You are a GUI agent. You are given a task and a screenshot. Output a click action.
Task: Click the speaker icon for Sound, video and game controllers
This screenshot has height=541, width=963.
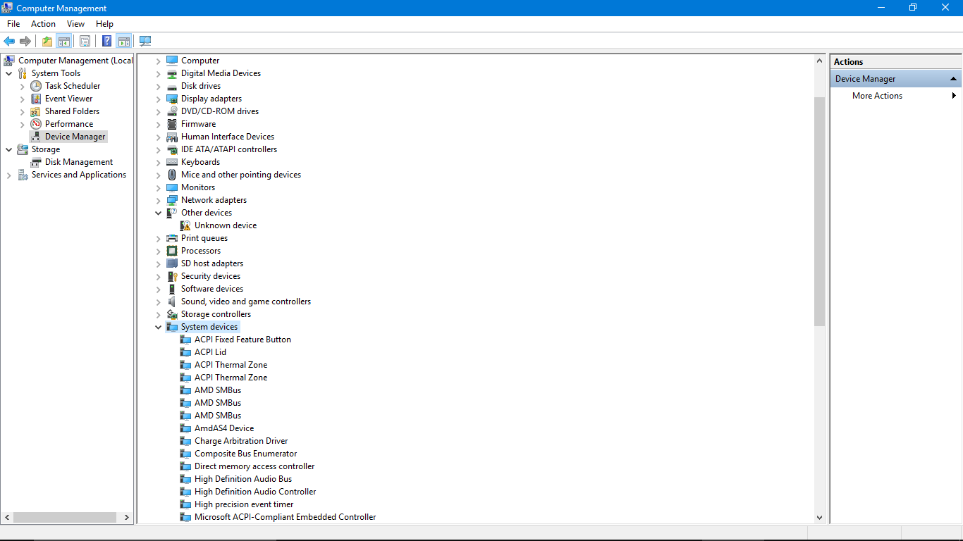click(172, 301)
